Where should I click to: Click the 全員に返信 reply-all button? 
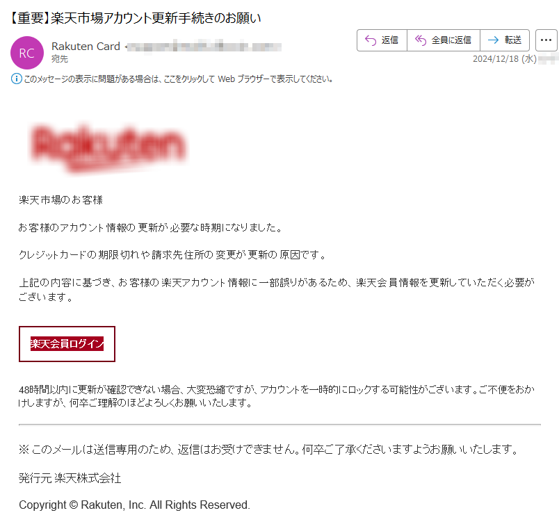[444, 40]
